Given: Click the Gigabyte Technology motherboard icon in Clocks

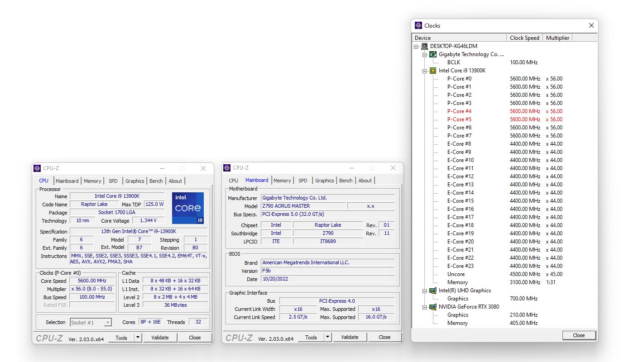Looking at the screenshot, I should (433, 54).
